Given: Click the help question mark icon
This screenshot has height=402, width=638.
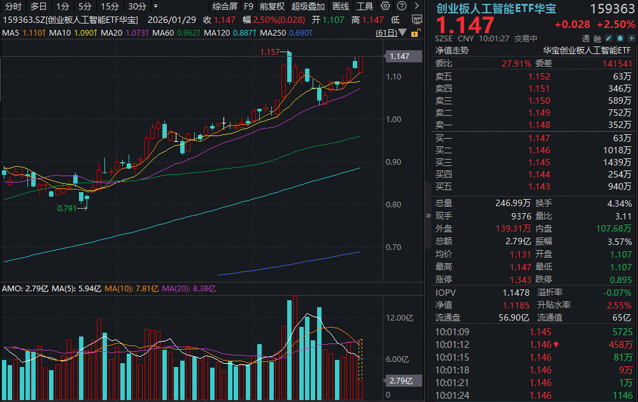Looking at the screenshot, I should tap(401, 5).
